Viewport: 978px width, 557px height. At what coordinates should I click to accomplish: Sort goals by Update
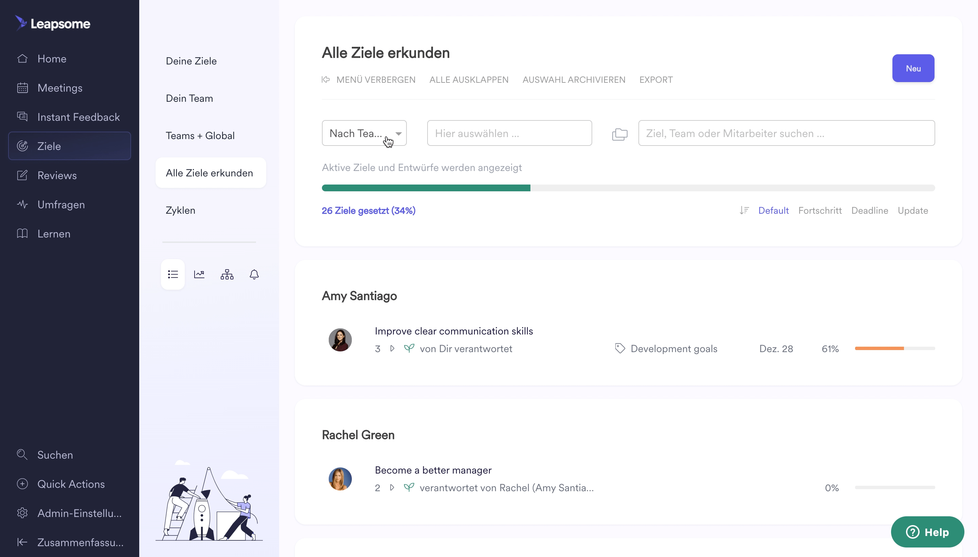tap(912, 210)
